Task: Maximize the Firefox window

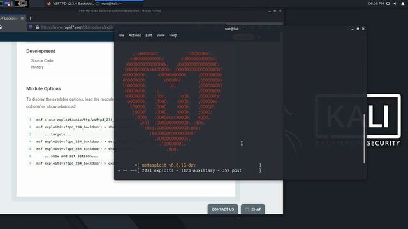Action: (x=275, y=11)
